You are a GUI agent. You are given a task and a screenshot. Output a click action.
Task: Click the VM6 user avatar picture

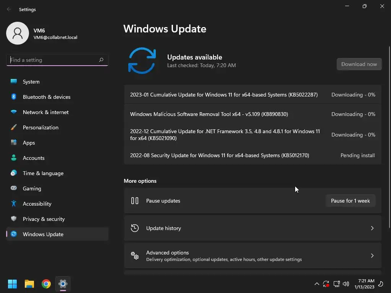tap(18, 33)
